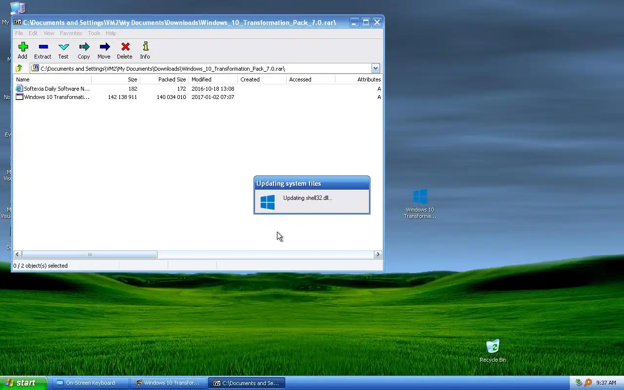
Task: Click the scrollbar right arrow
Action: 378,254
